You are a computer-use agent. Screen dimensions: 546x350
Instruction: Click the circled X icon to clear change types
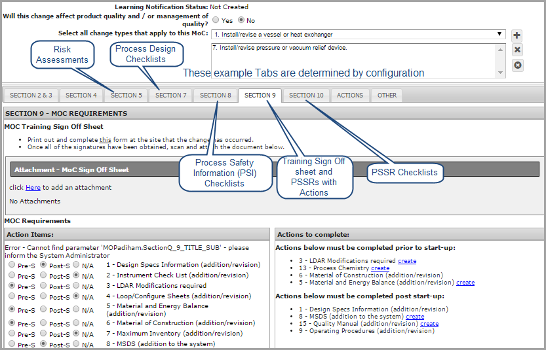[x=517, y=65]
